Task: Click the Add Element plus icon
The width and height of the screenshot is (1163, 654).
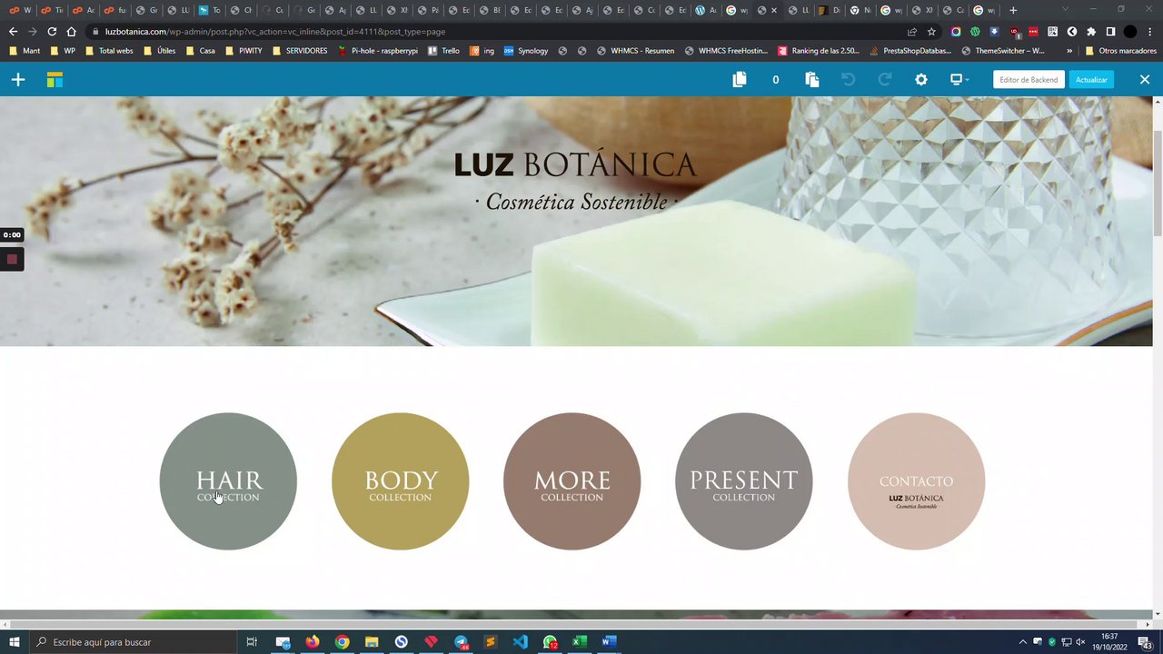Action: 18,80
